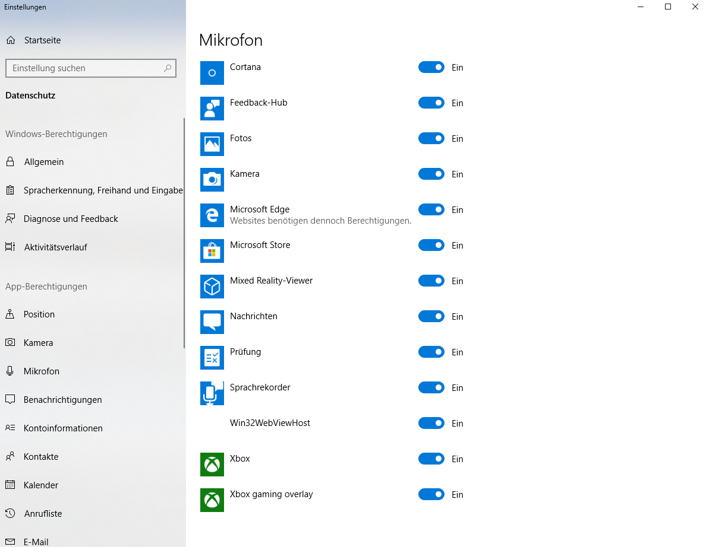Click the Fotos app icon

pyautogui.click(x=212, y=144)
